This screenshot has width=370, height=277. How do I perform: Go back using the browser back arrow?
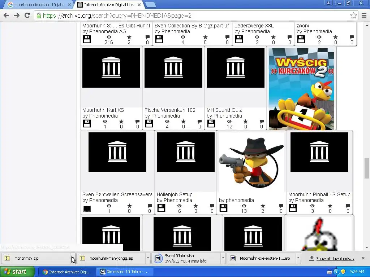(7, 16)
